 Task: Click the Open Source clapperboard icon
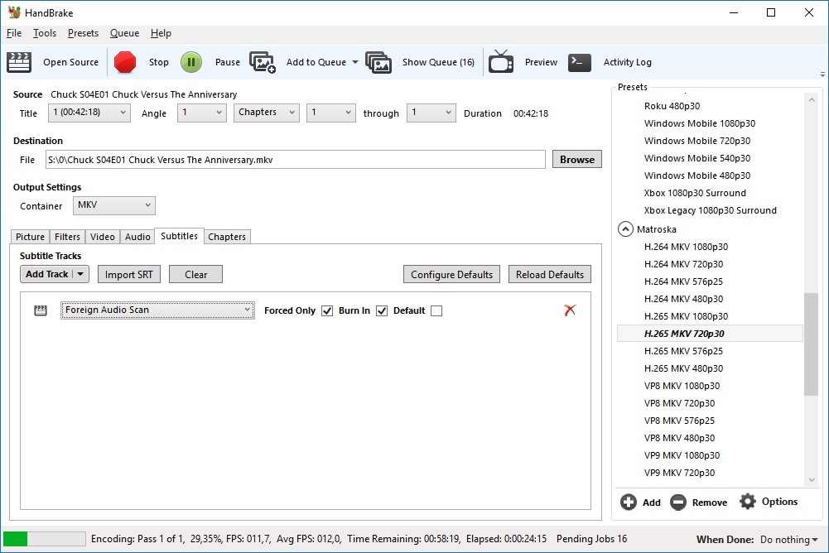pyautogui.click(x=19, y=62)
